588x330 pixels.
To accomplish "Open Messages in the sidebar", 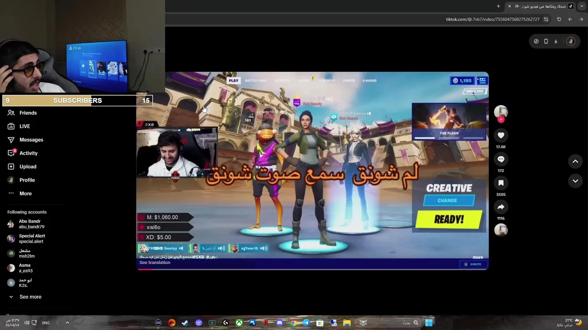I will pos(25,140).
